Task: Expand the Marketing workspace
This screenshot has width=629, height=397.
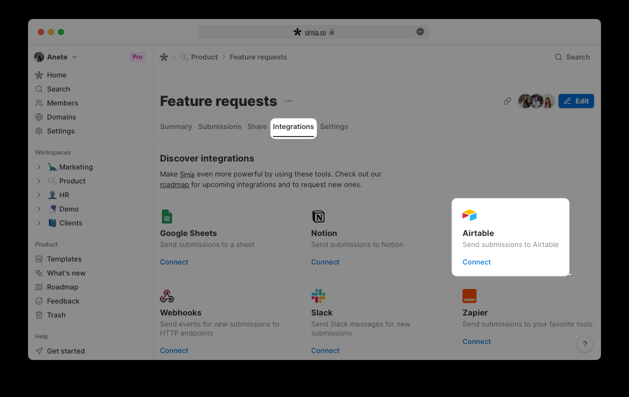Action: 39,167
